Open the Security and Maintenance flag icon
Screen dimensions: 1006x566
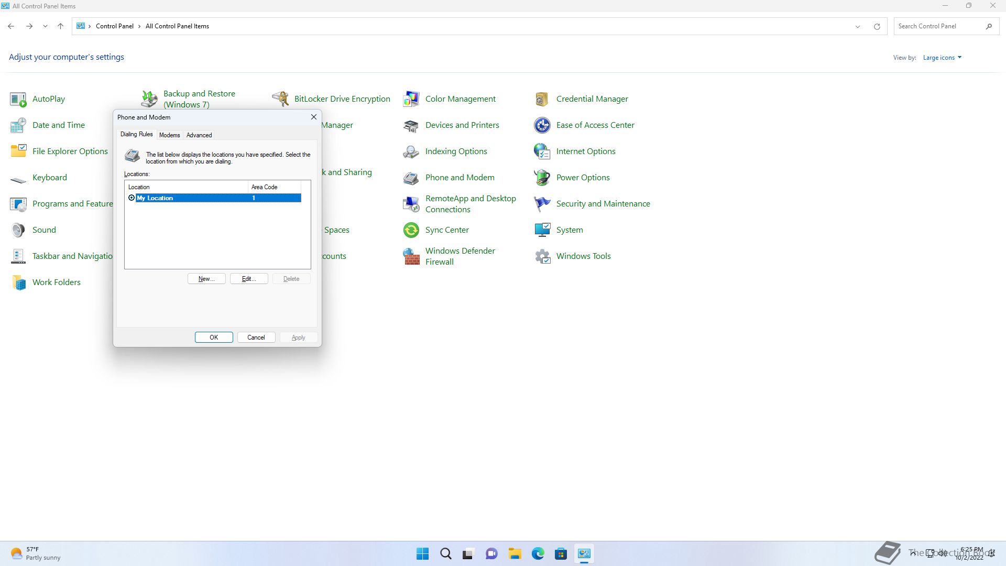[542, 204]
